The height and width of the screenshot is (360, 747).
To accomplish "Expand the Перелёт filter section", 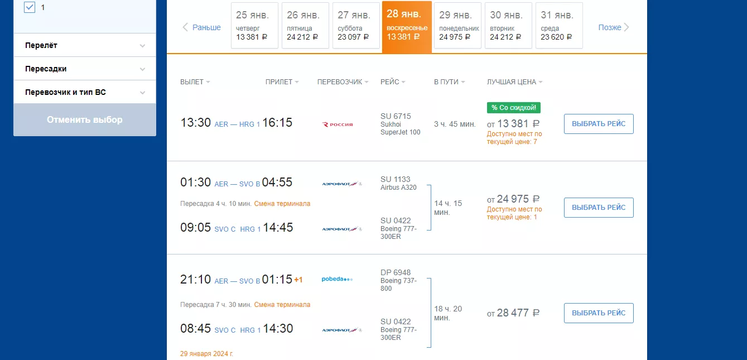I will (x=85, y=45).
